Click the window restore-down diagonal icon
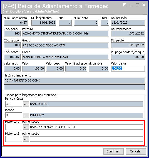The width and height of the screenshot is (149, 158). (x=125, y=5)
